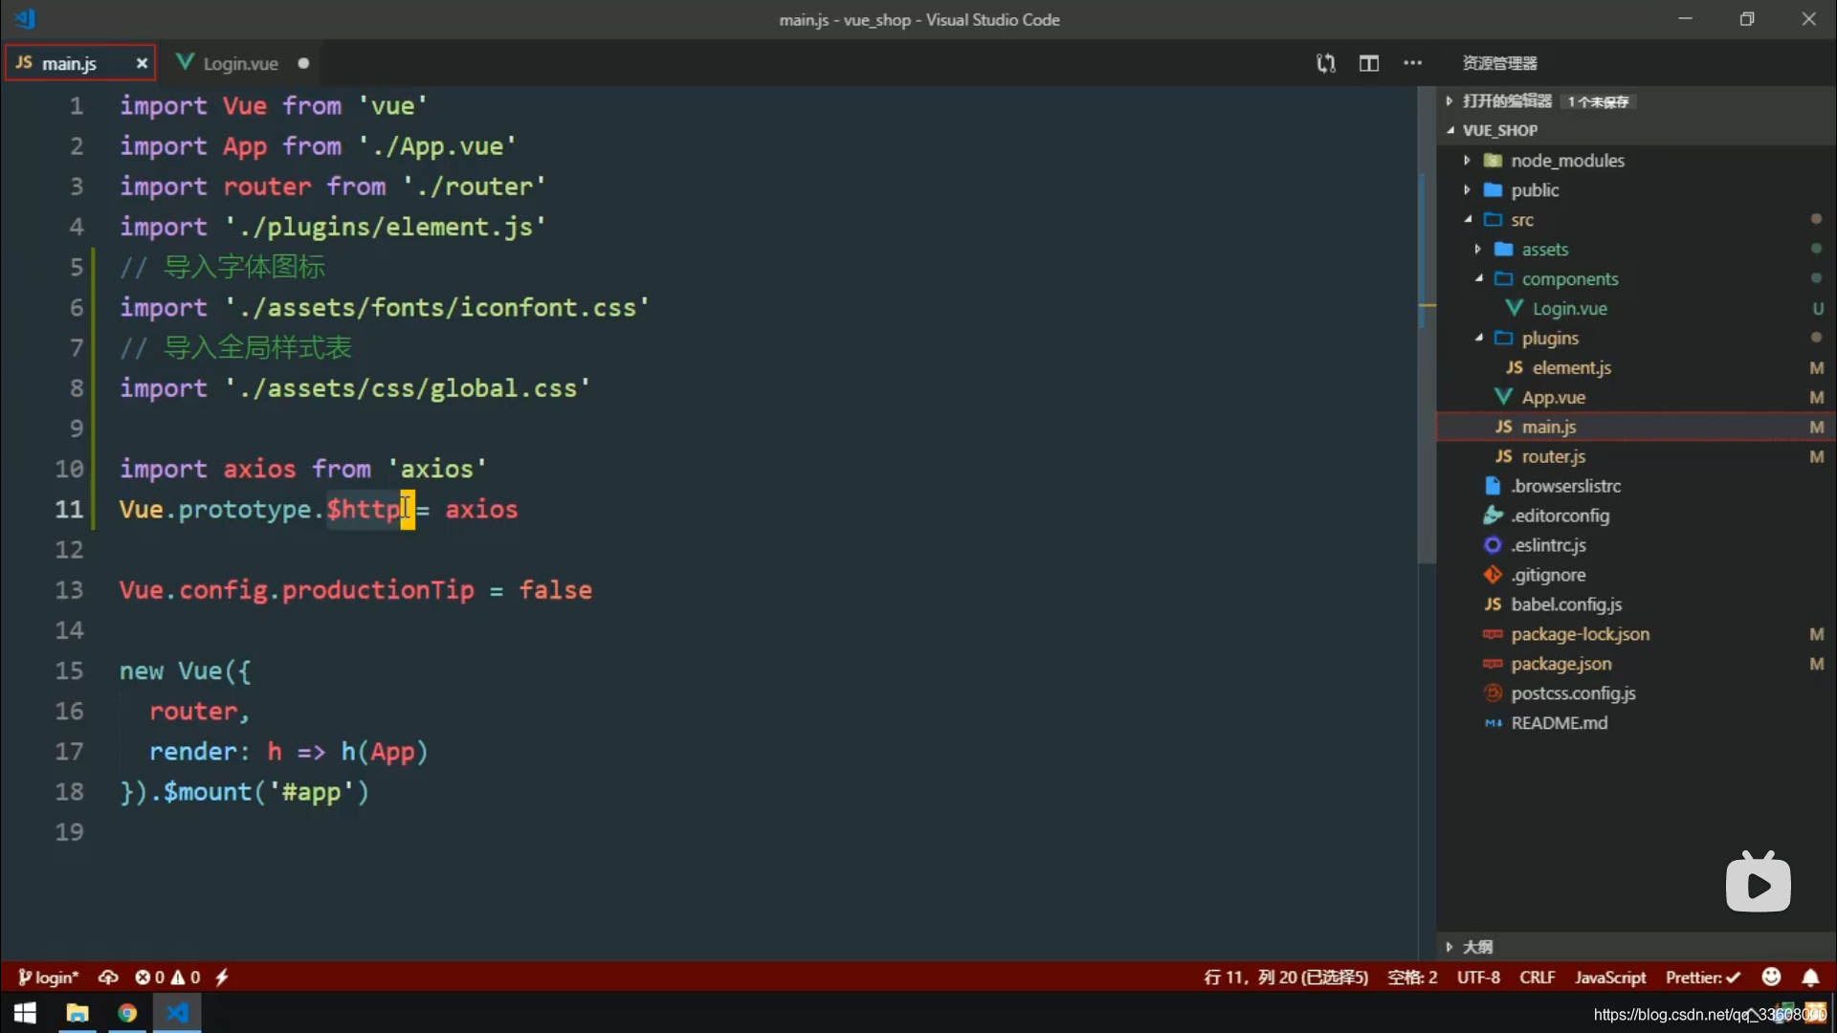1837x1033 pixels.
Task: Click the explorer panel title
Action: click(1499, 63)
